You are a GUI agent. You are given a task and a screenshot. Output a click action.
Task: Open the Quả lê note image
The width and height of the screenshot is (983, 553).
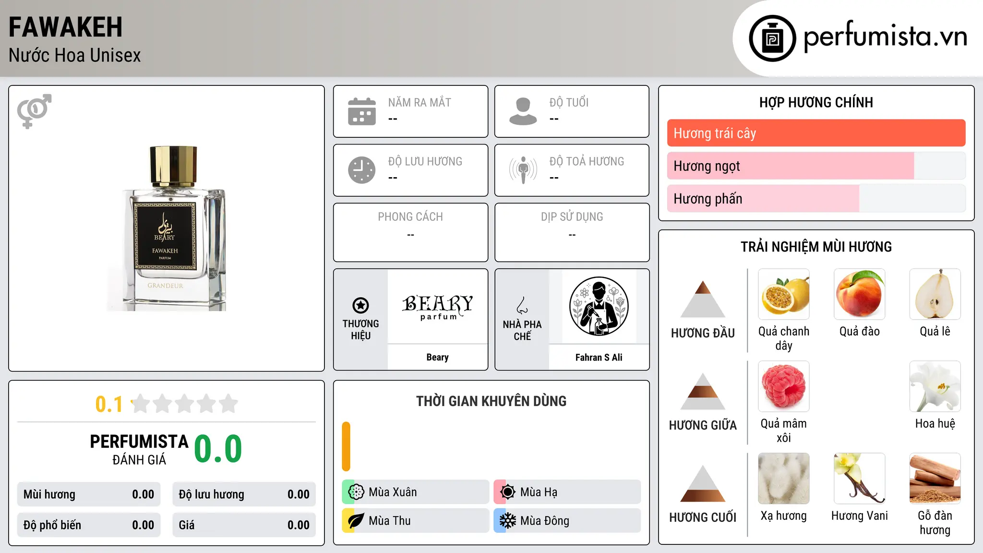[935, 294]
